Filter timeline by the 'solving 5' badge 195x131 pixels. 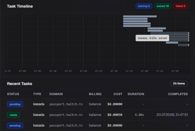coord(144,6)
